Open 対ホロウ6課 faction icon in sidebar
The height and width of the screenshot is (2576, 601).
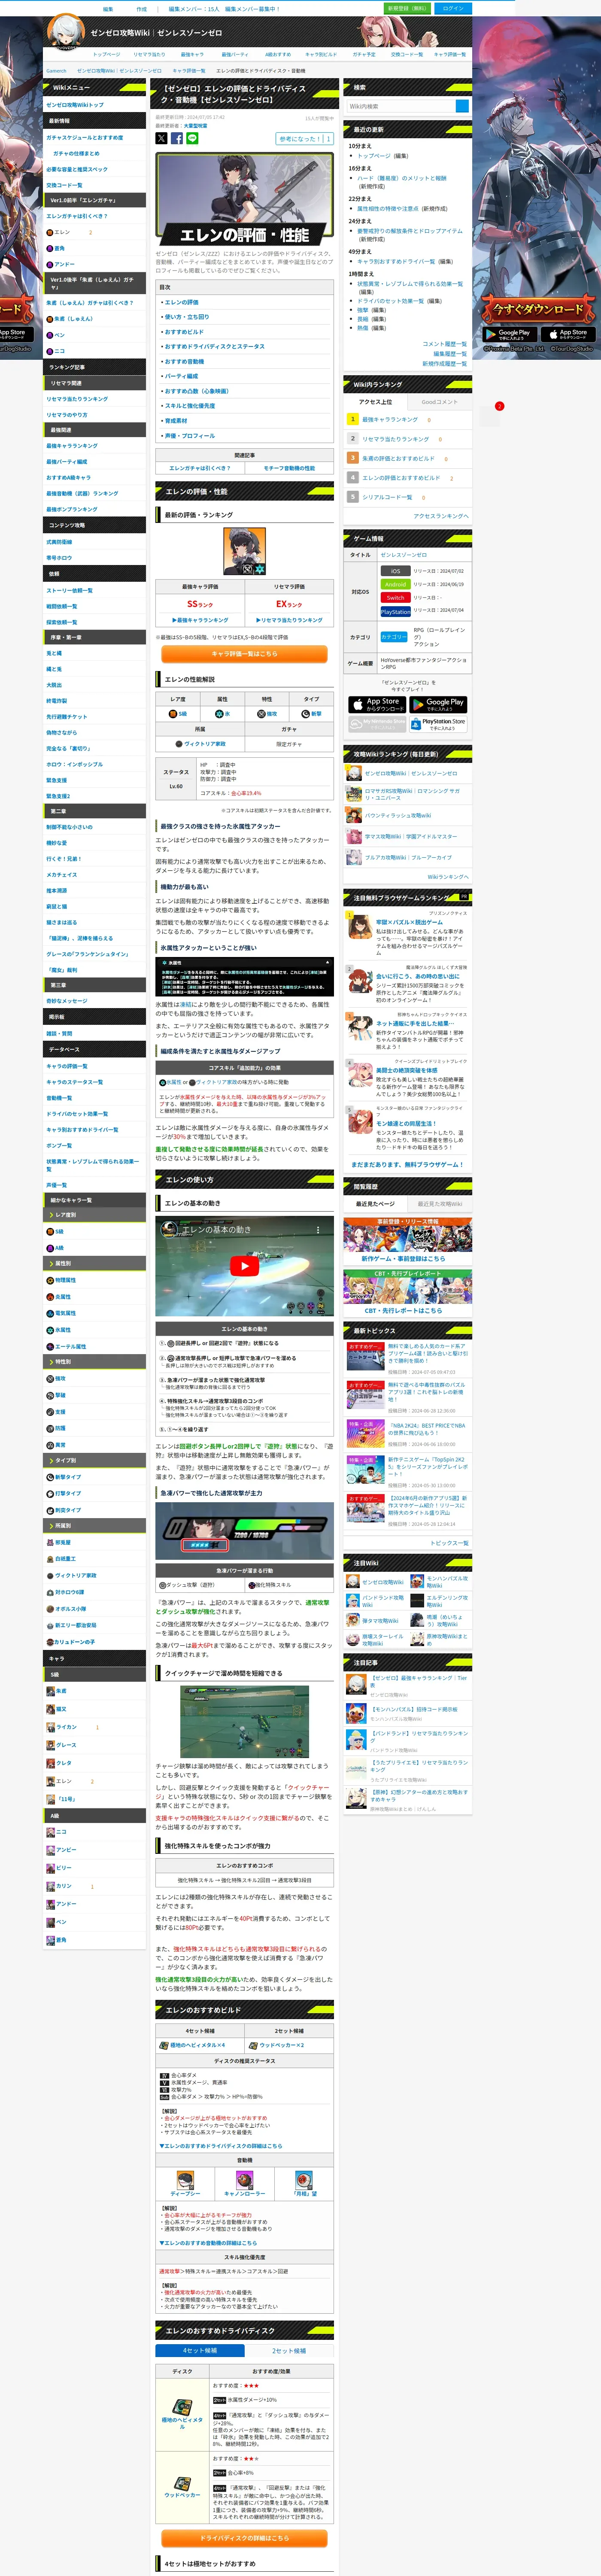50,1592
